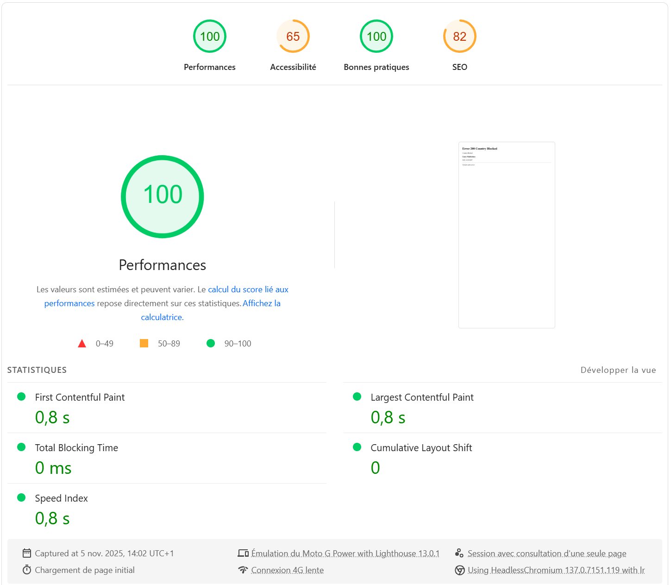Click the Connexion 4G lente label

tap(287, 570)
